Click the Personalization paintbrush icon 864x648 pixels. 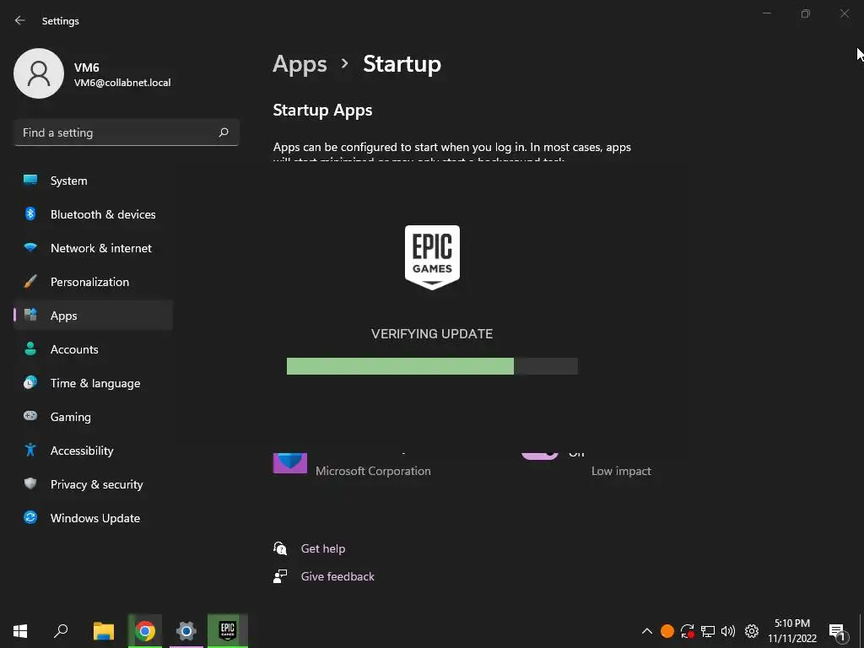click(x=30, y=281)
